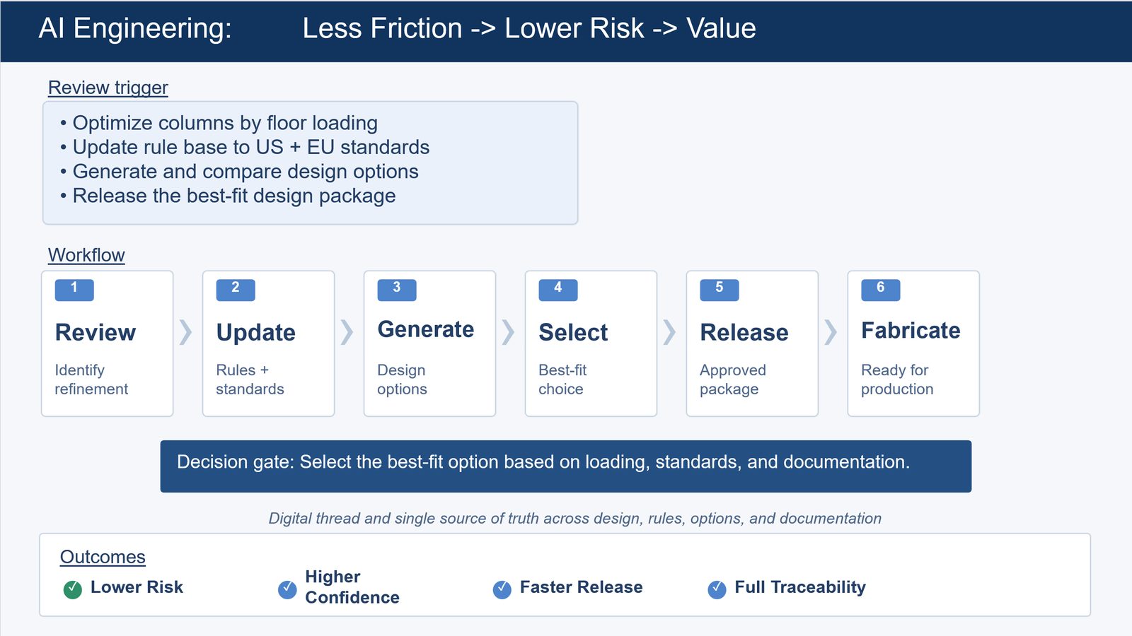
Task: Click the step 6 number badge
Action: 881,290
